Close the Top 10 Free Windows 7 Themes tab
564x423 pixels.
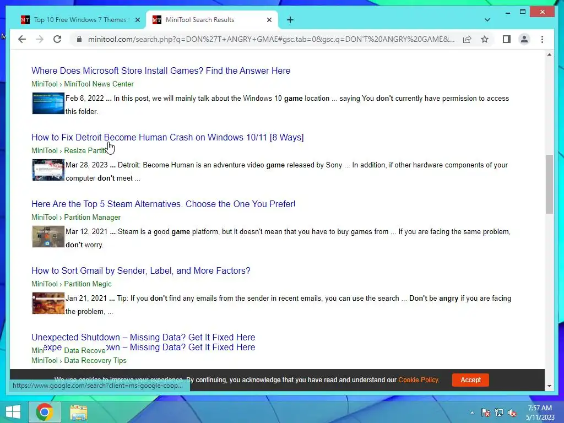pos(137,20)
